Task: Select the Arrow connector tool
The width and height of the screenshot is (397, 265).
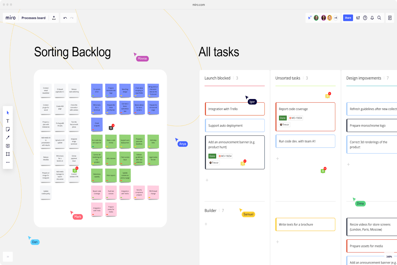Action: 8,137
